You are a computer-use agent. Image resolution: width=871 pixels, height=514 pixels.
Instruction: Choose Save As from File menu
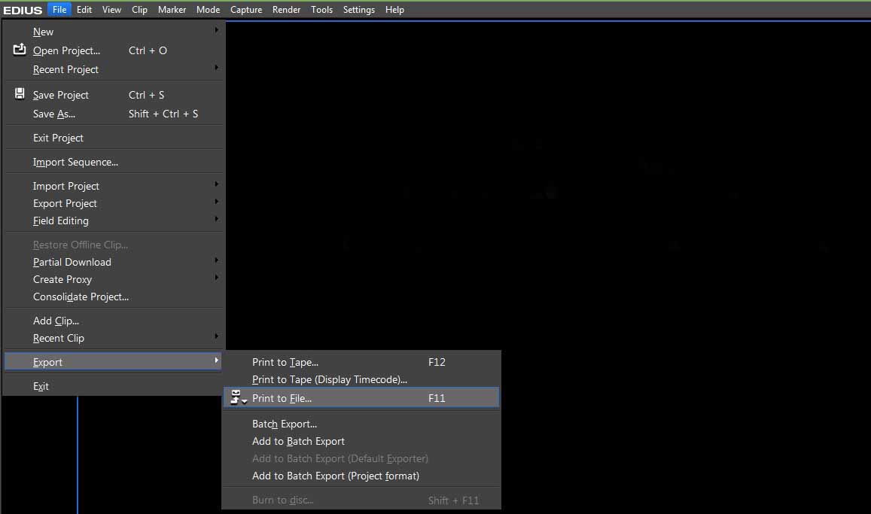point(54,114)
